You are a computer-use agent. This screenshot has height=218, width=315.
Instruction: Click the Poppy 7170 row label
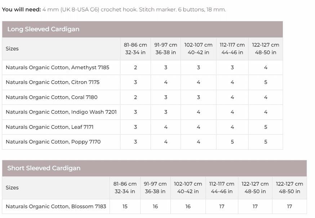coord(48,141)
